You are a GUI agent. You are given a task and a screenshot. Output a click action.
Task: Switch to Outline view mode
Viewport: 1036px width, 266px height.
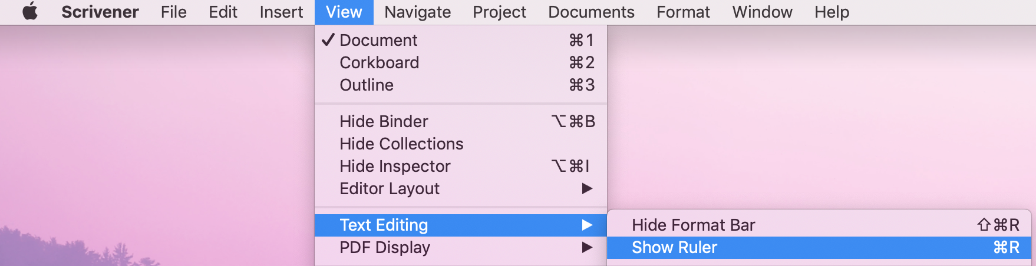pyautogui.click(x=461, y=85)
